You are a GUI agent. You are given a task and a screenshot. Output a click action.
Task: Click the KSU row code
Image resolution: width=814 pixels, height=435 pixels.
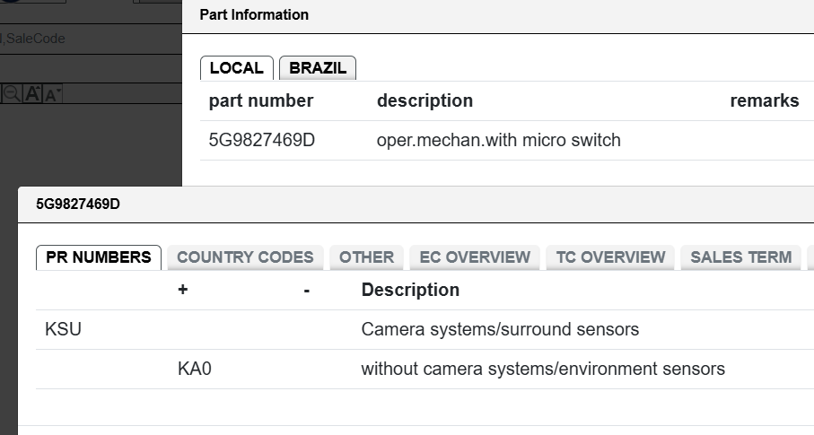pos(64,330)
